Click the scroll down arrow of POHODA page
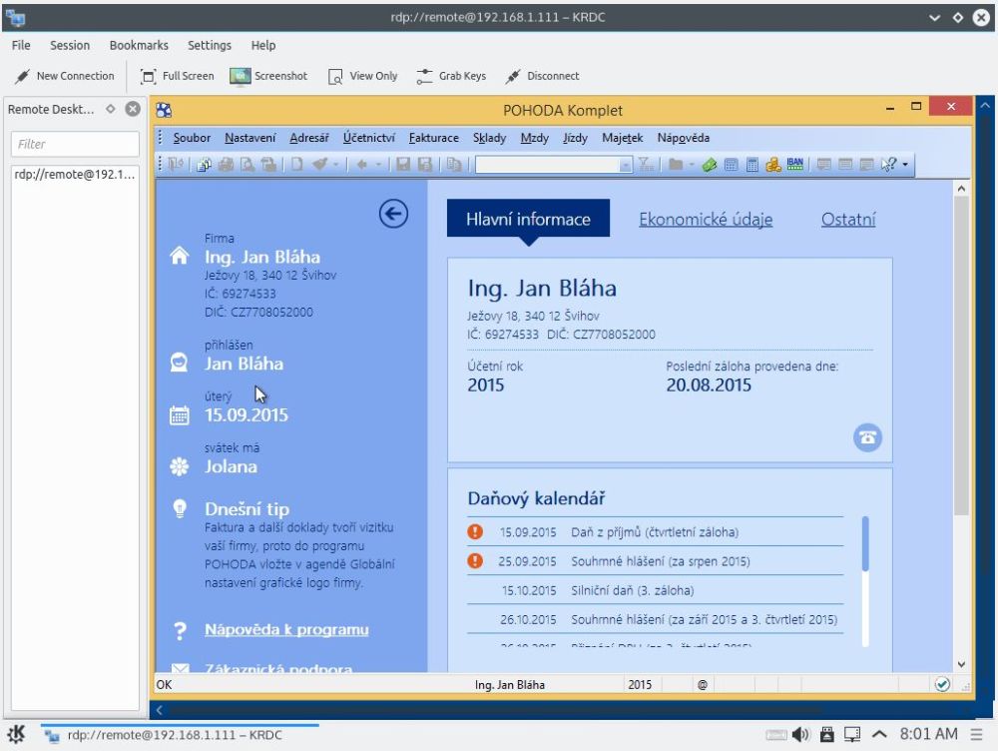Screen dimensions: 998x751 click(961, 664)
